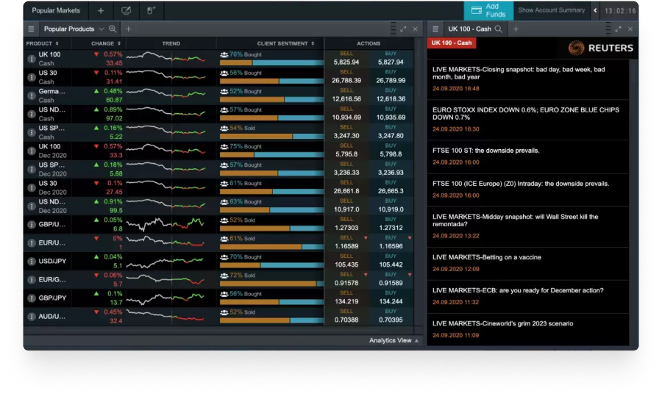Open the Popular Products dropdown chevron
Viewport: 662px width, 396px height.
click(x=101, y=29)
